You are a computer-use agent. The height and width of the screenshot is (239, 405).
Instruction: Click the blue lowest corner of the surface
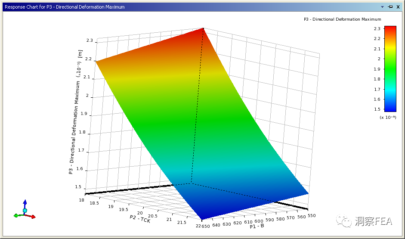[202, 215]
